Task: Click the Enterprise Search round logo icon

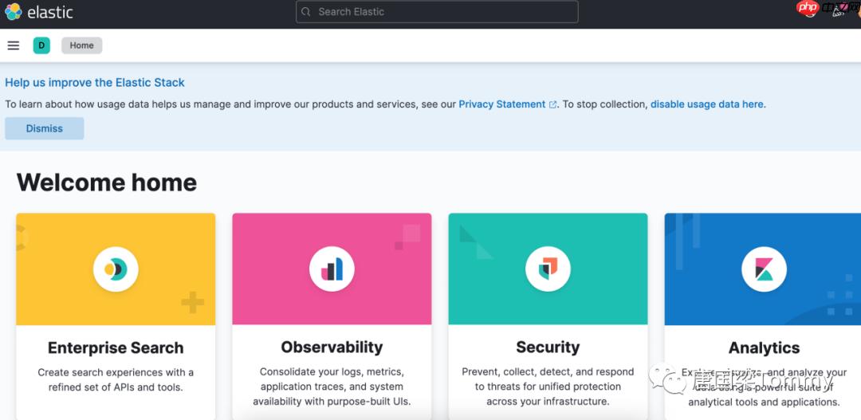Action: tap(116, 269)
